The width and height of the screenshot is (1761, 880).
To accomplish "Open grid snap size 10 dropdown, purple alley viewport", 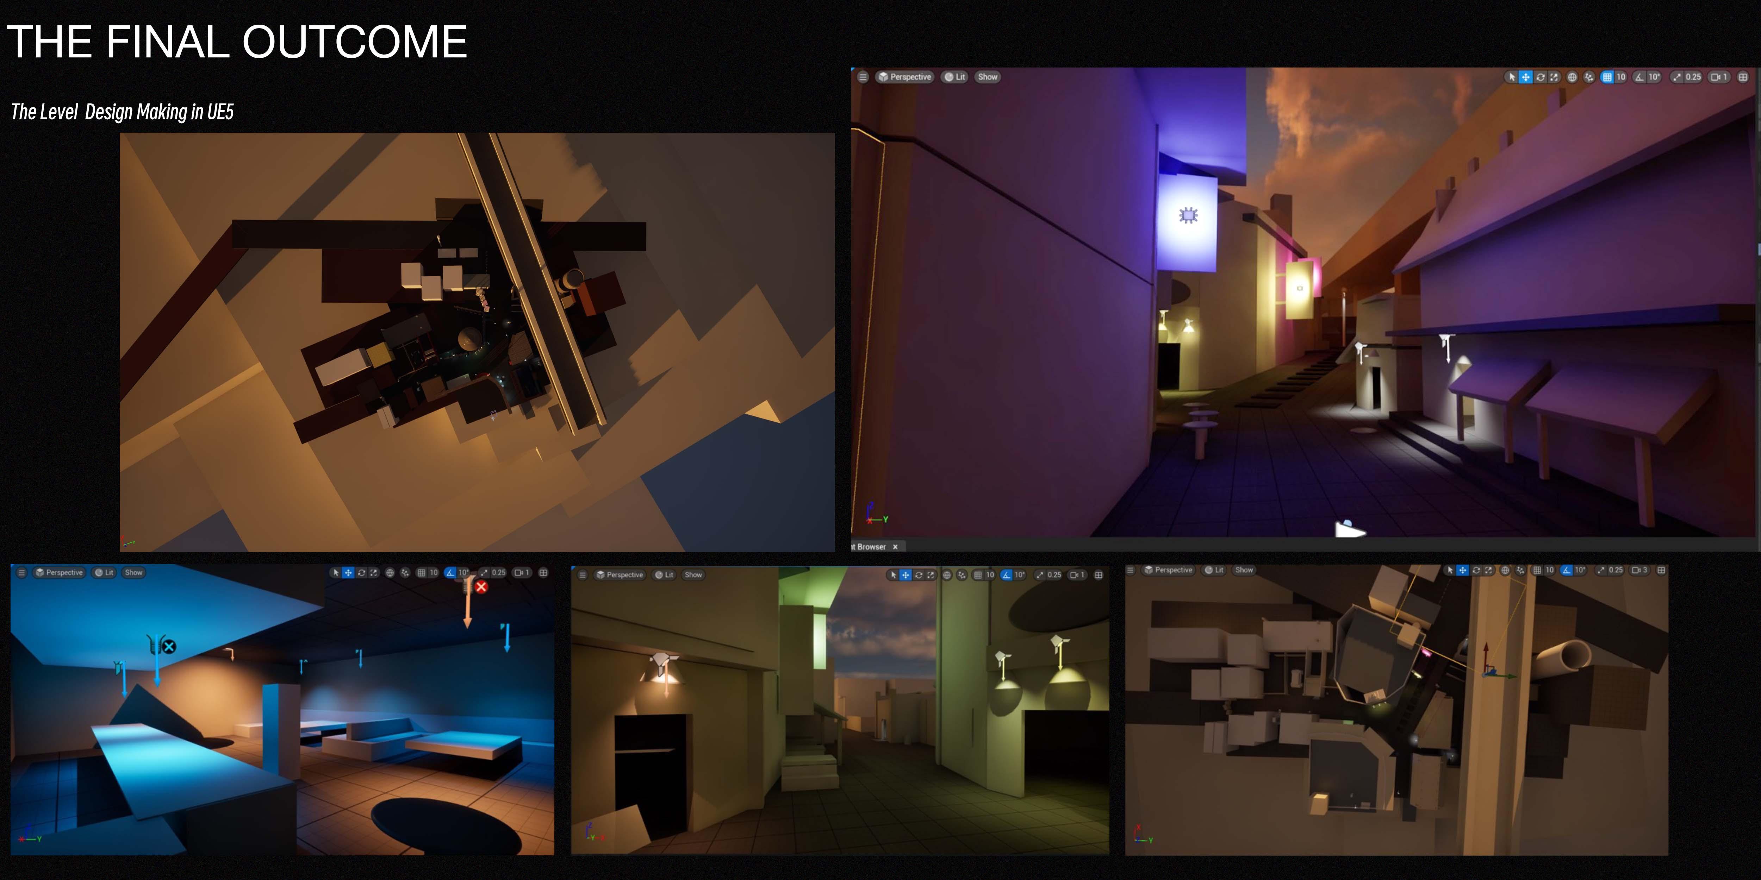I will point(1621,77).
